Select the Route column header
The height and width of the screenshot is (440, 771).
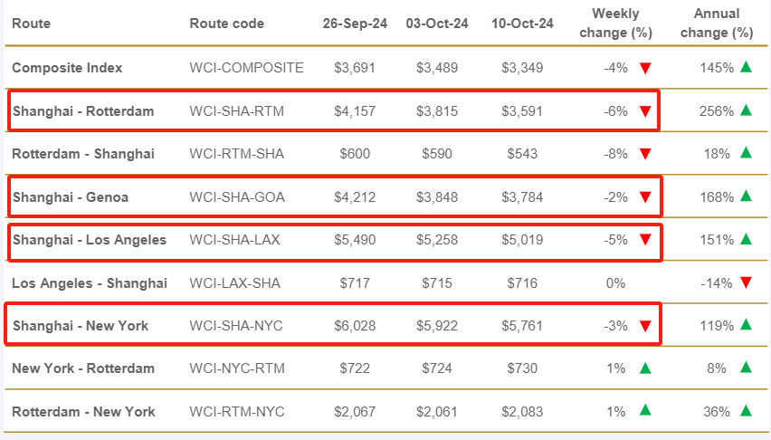click(x=31, y=24)
